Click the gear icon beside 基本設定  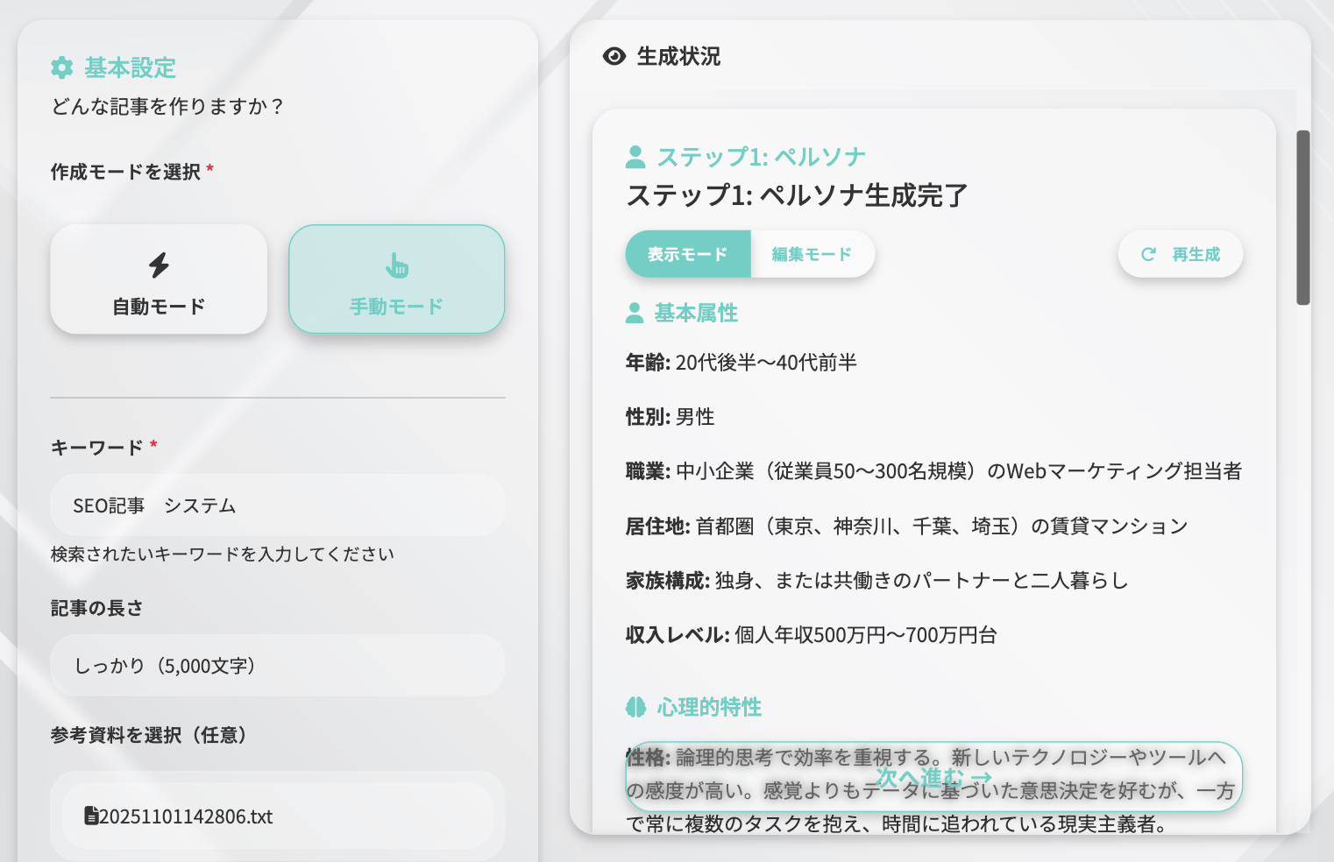pos(60,67)
